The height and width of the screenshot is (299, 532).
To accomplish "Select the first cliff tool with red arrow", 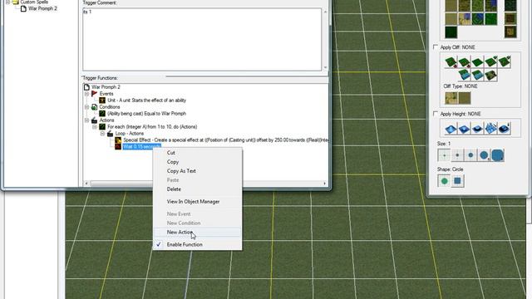I will point(451,62).
